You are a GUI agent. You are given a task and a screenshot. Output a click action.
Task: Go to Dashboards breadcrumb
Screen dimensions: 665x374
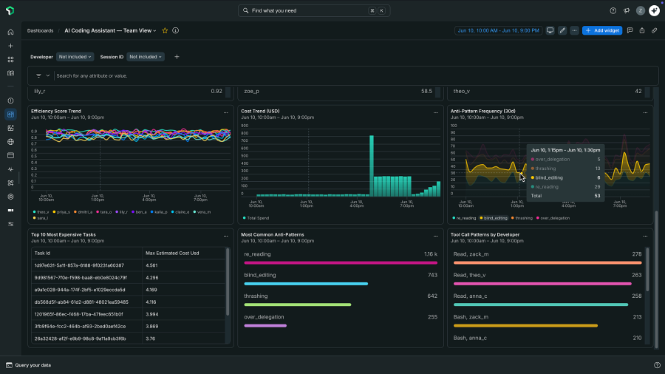41,30
